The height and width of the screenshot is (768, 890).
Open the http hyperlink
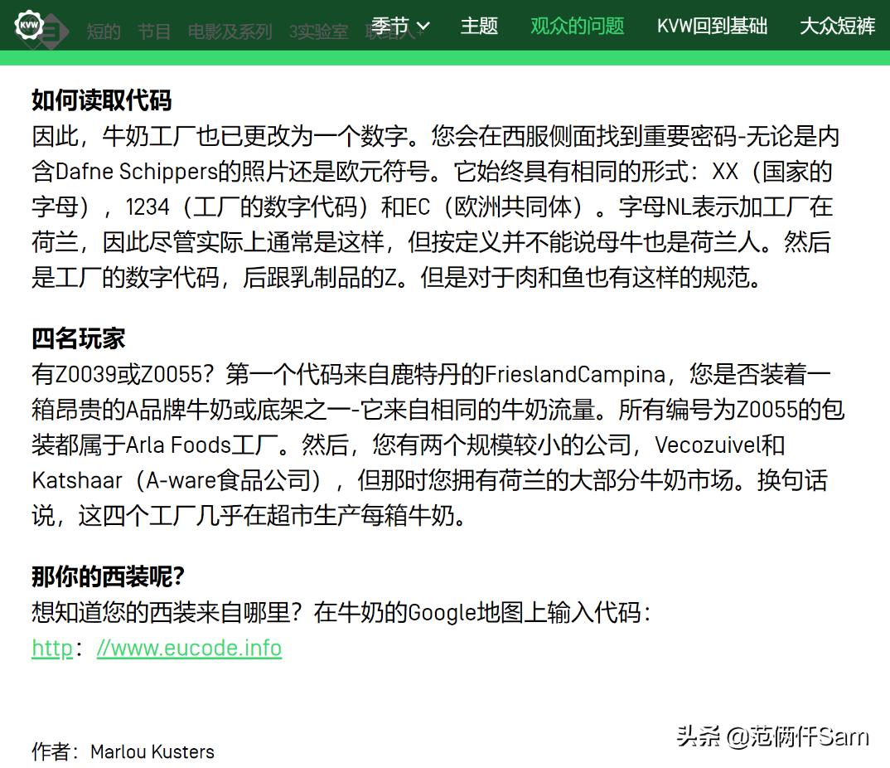click(51, 648)
